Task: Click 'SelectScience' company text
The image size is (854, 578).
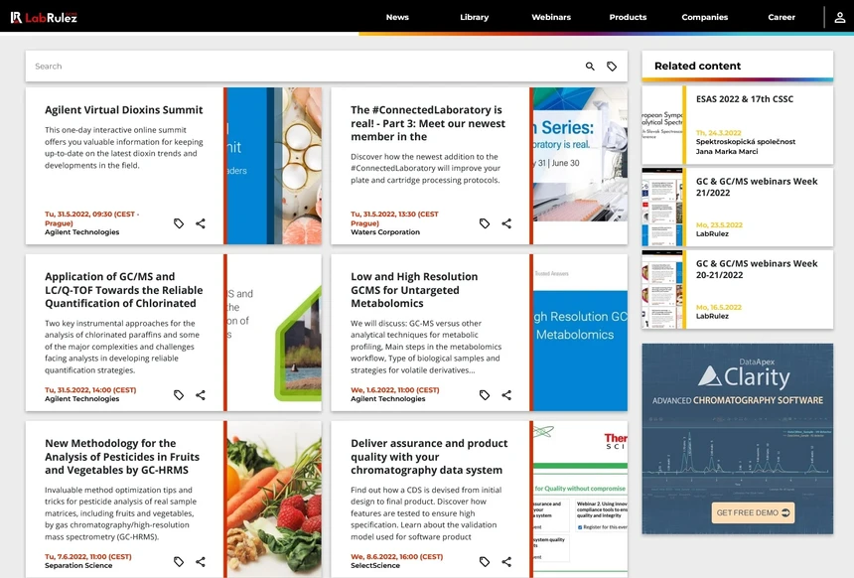Action: pyautogui.click(x=375, y=565)
